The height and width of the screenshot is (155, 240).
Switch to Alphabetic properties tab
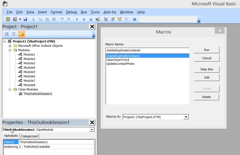(x=11, y=136)
